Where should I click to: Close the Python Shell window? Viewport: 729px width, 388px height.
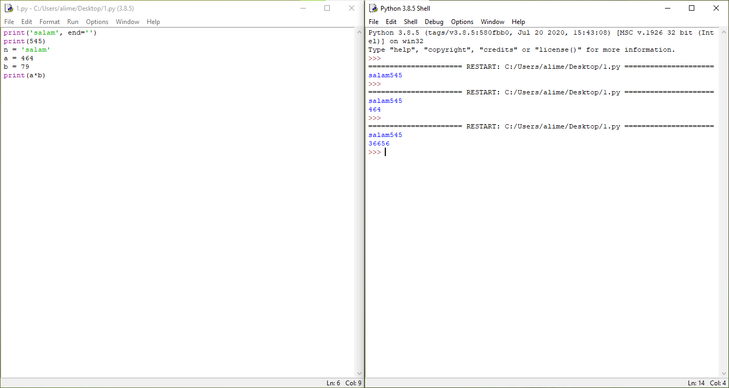coord(716,8)
